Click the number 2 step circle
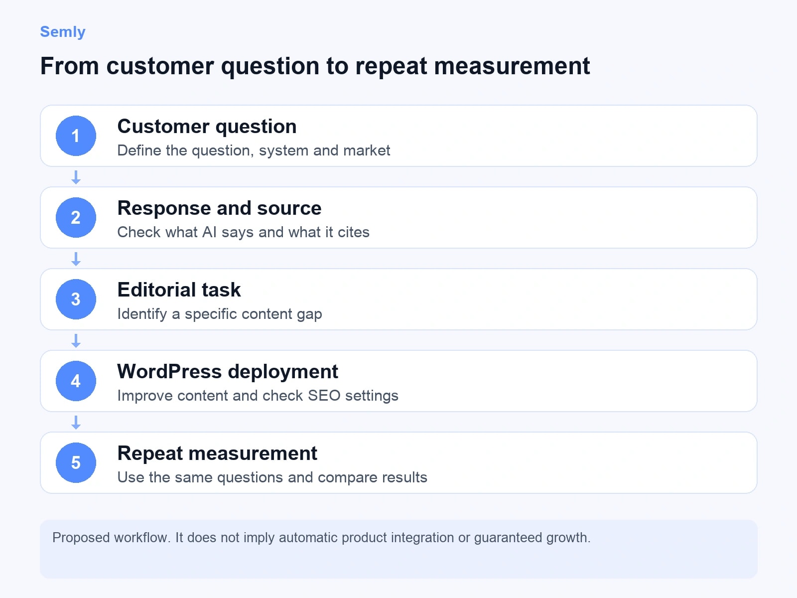This screenshot has height=598, width=797. coord(76,217)
